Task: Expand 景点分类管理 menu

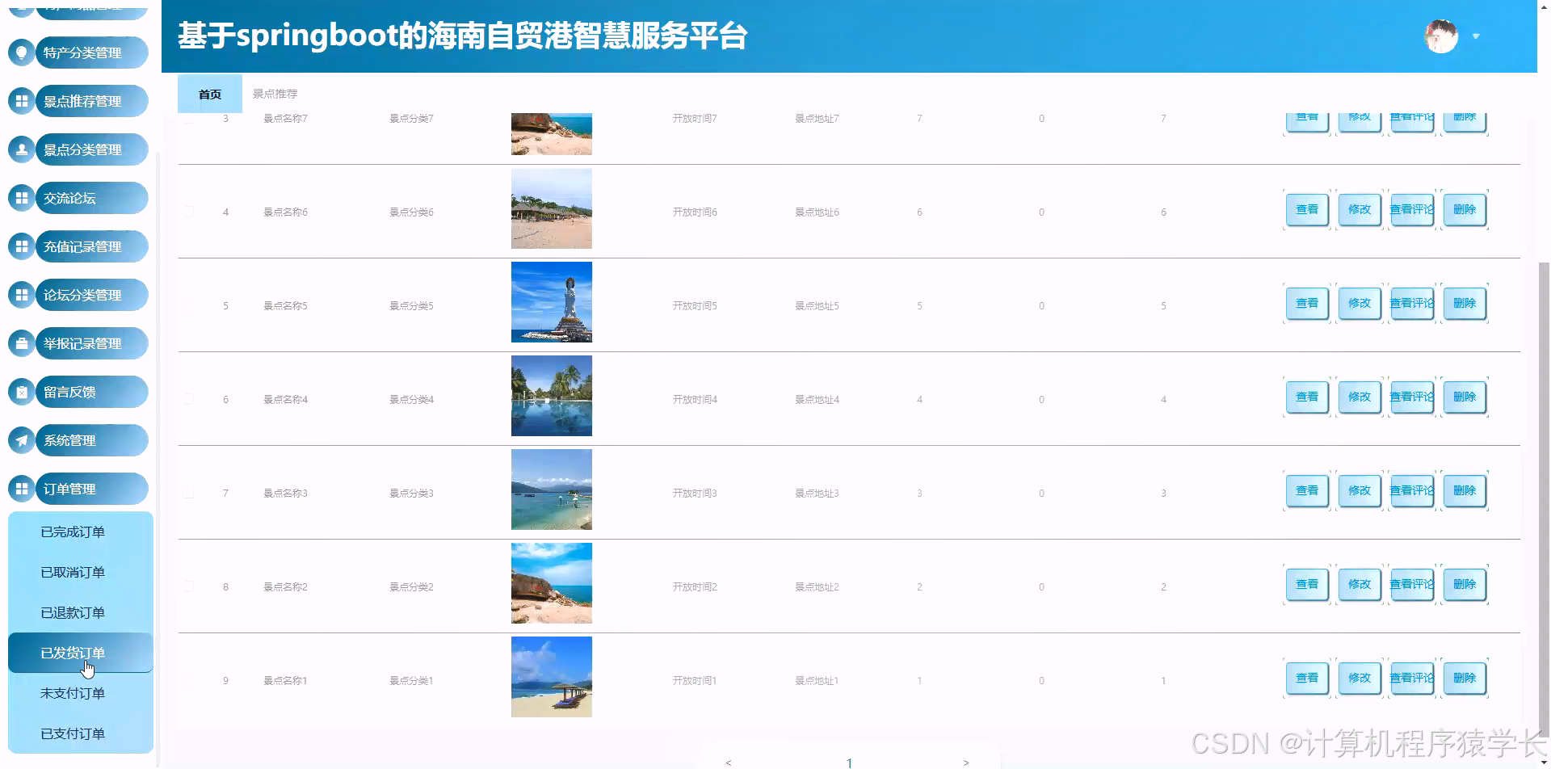Action: click(x=91, y=149)
